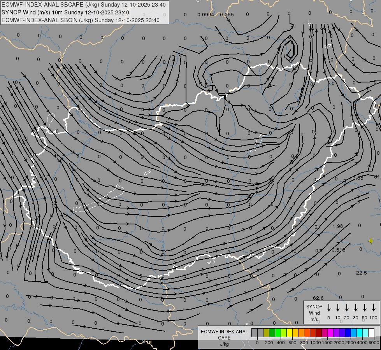Click the SYNOP Wind 10m header line
The image size is (381, 350).
pos(65,12)
